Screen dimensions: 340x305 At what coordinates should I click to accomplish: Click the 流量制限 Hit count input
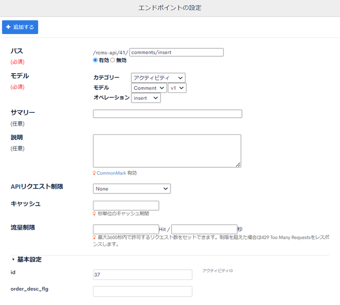(126, 229)
